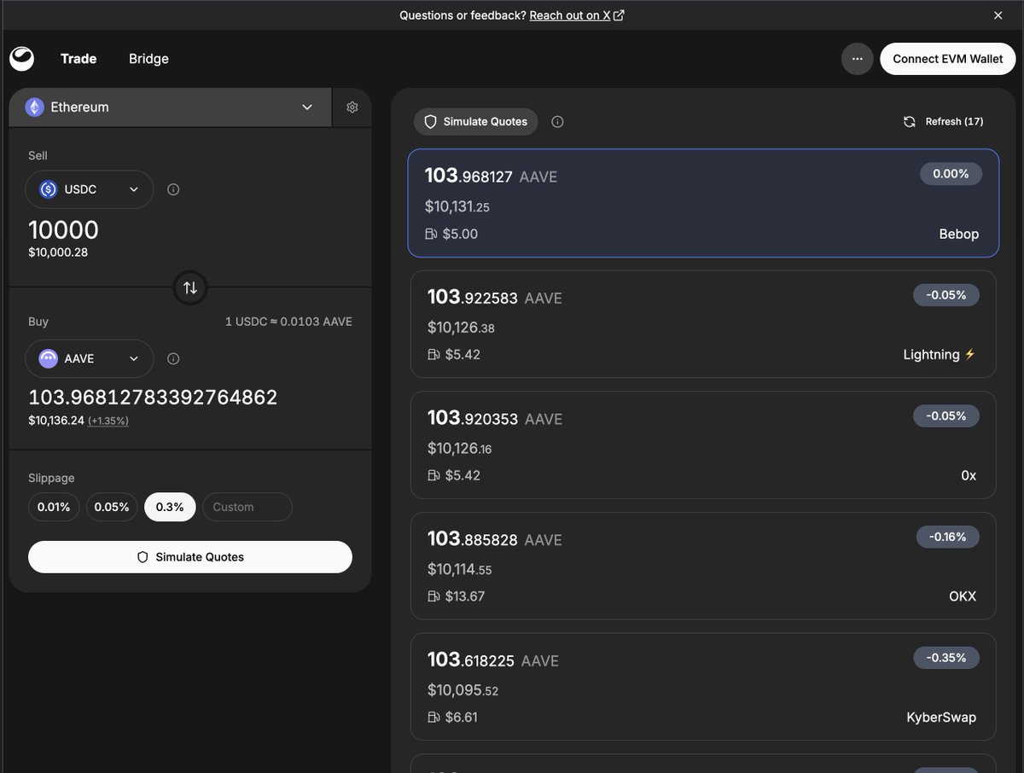Open trade settings gear icon
This screenshot has height=773, width=1024.
(x=352, y=108)
